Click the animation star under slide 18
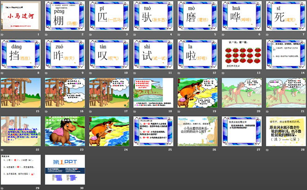This screenshot has height=190, width=307. click(x=135, y=111)
